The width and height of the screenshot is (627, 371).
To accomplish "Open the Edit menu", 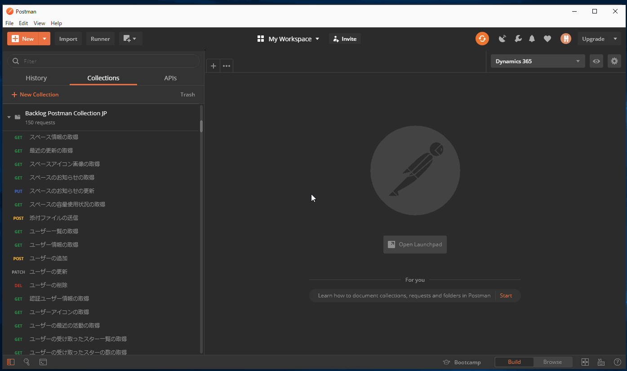I will tap(23, 23).
